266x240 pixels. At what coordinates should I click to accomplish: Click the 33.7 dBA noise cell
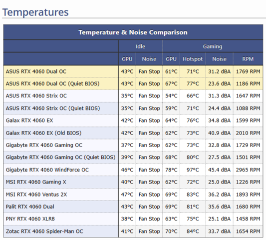point(220,231)
